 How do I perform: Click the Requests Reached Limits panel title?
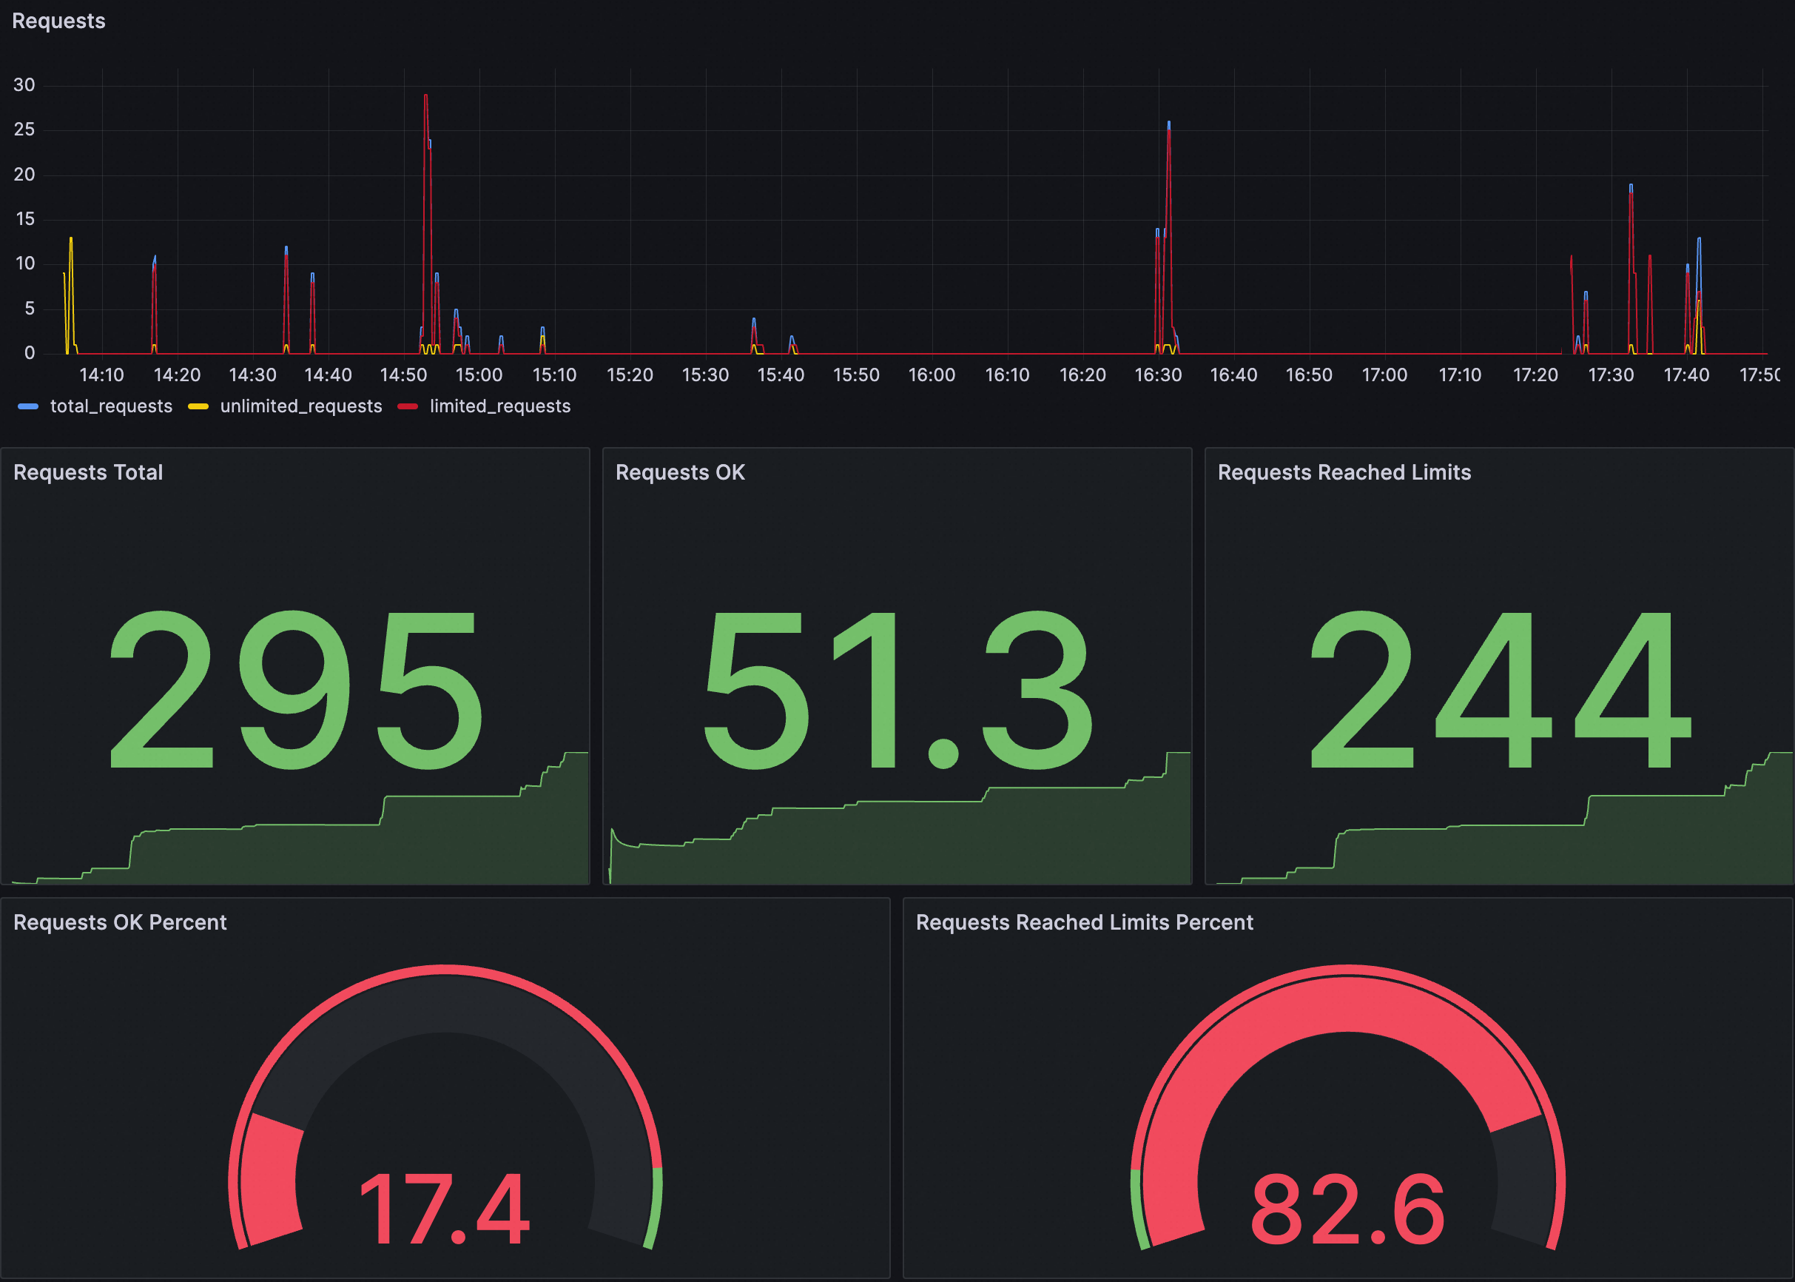pyautogui.click(x=1344, y=473)
